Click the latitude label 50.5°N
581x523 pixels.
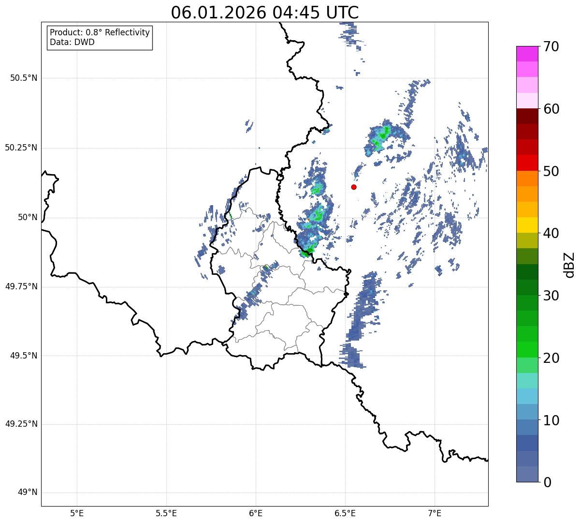[x=24, y=78]
